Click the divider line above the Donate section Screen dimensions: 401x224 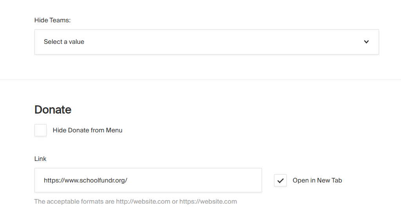tap(200, 79)
